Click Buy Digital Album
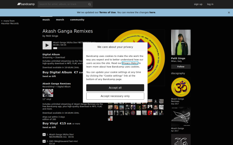 [57, 72]
